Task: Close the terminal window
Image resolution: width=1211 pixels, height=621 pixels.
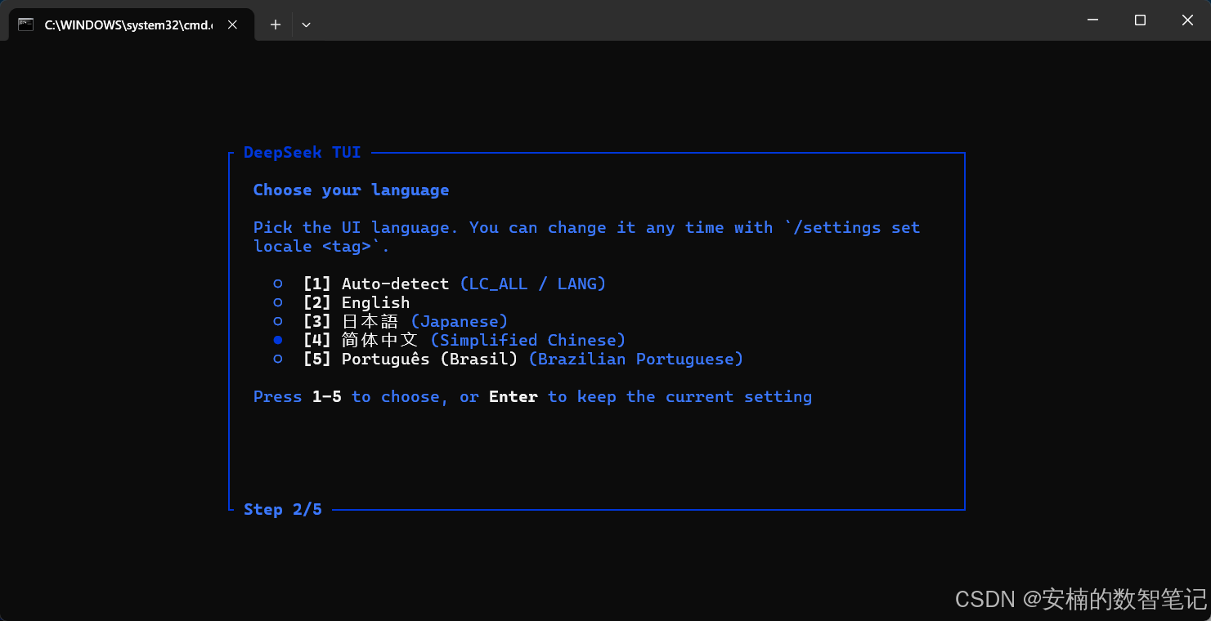Action: click(x=1187, y=20)
